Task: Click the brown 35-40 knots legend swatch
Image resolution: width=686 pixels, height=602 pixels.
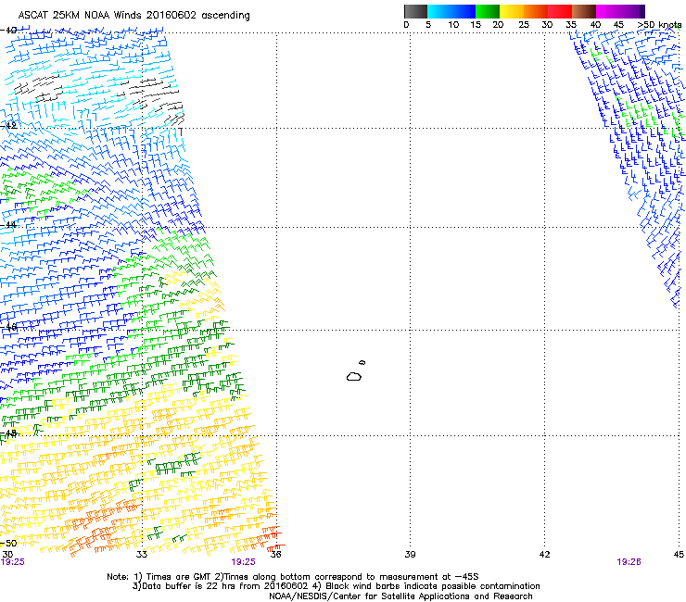Action: tap(584, 11)
